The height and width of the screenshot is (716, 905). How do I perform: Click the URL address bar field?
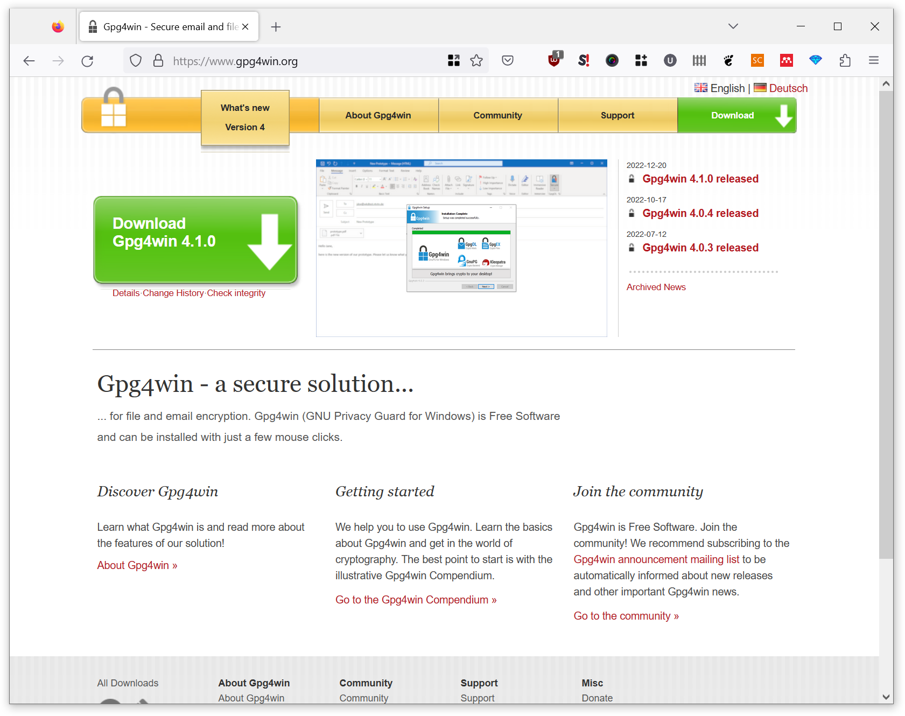307,61
